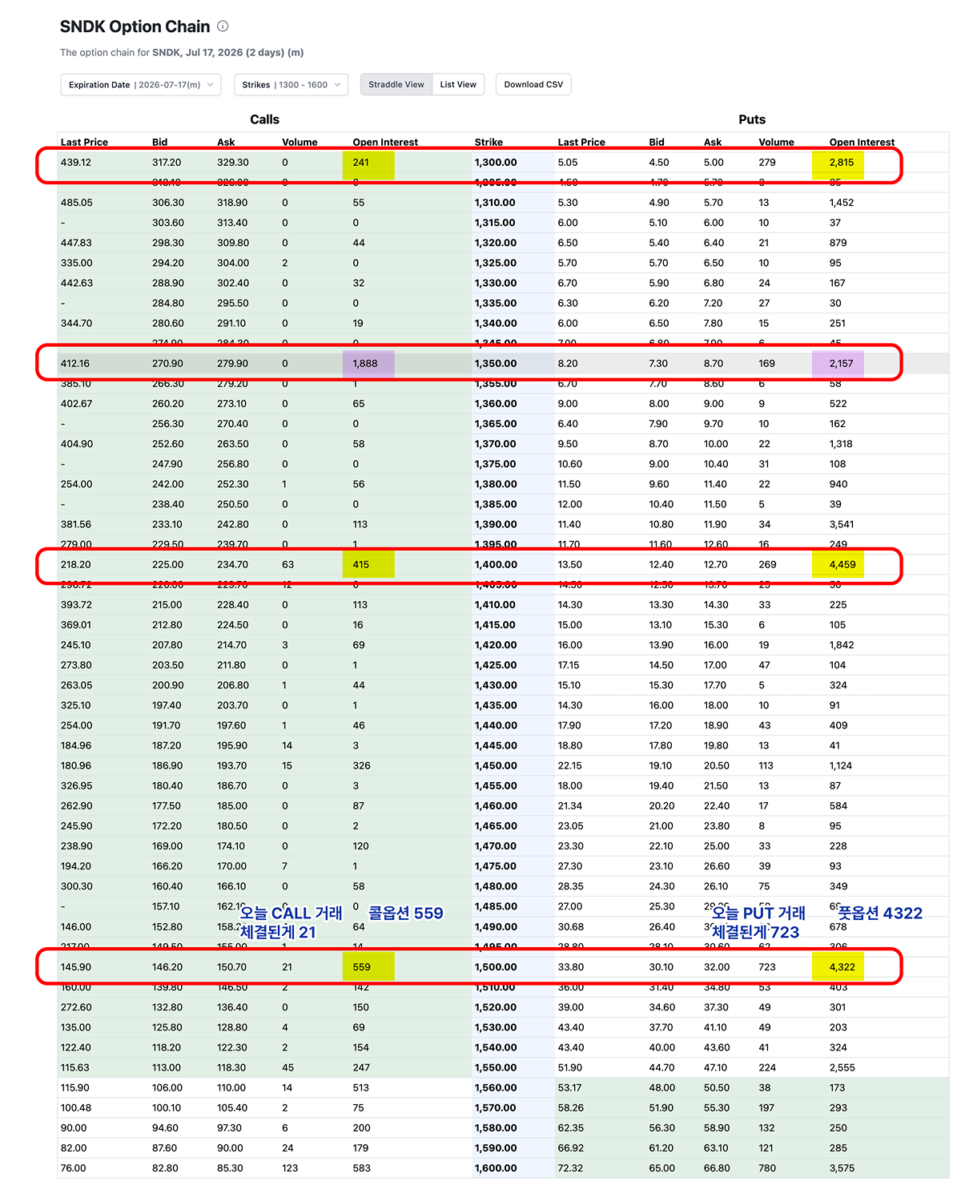
Task: Open the Expiration Date dropdown
Action: (141, 84)
